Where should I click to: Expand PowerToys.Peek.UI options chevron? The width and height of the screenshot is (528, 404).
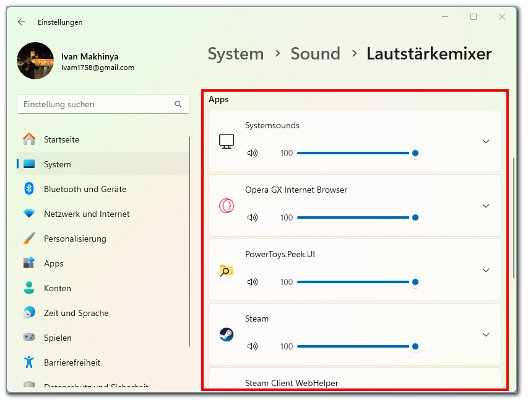click(485, 270)
